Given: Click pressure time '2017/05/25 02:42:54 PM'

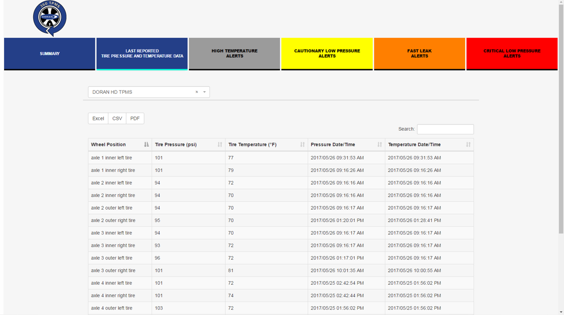Looking at the screenshot, I should click(337, 283).
